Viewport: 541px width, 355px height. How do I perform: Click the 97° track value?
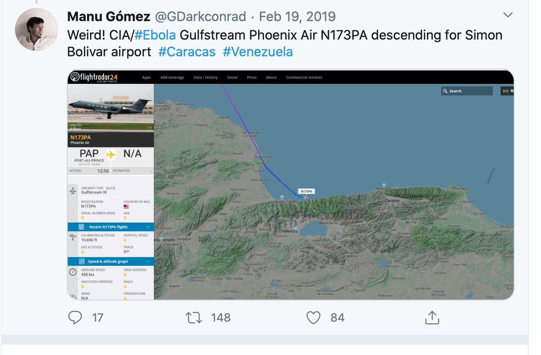click(127, 252)
